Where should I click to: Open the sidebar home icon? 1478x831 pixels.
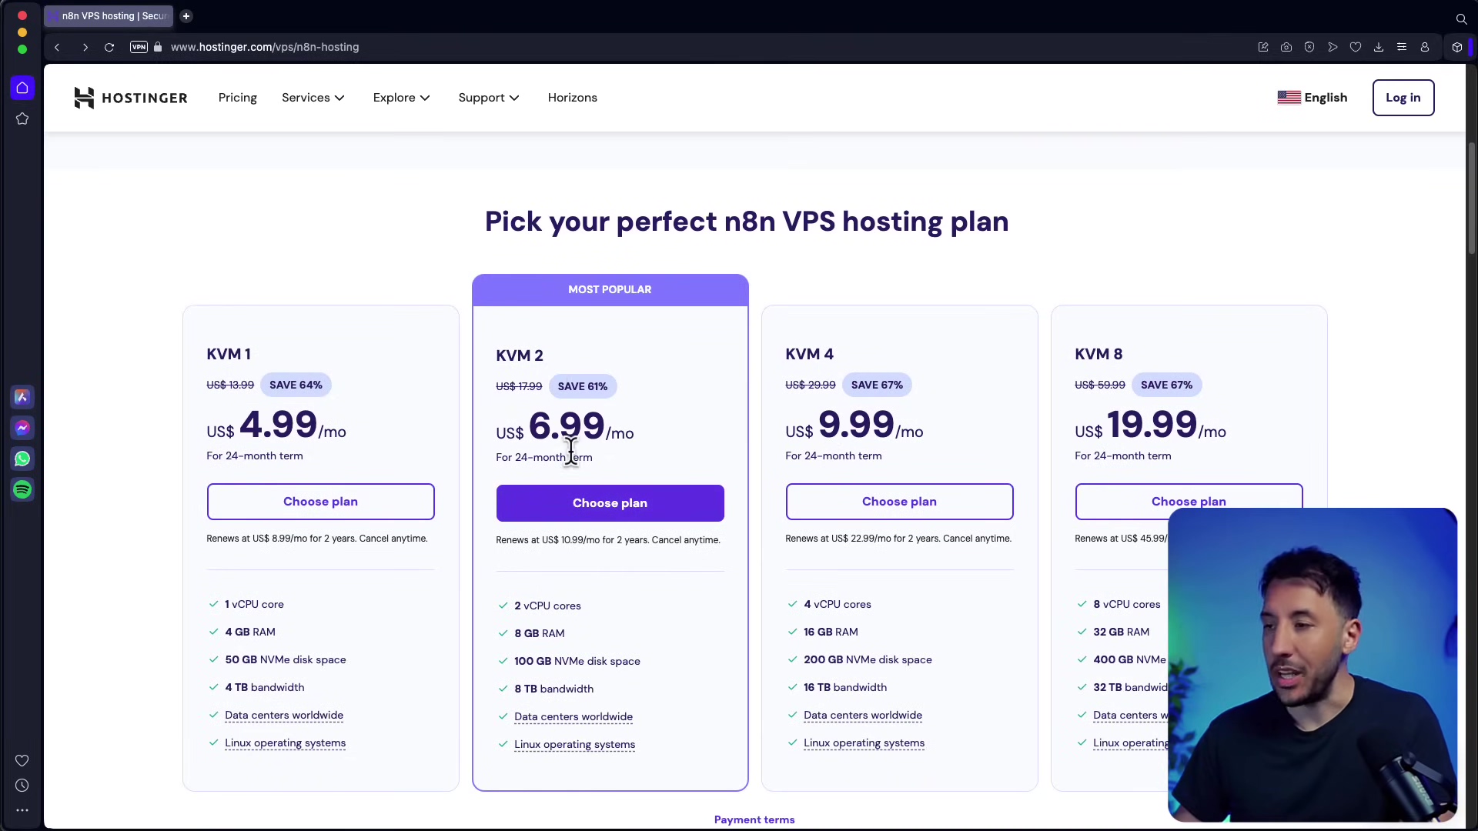click(x=22, y=88)
